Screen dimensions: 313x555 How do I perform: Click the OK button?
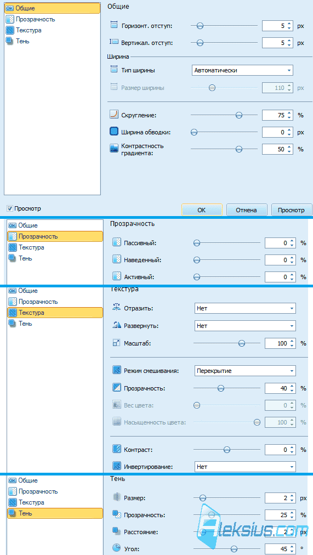[202, 209]
